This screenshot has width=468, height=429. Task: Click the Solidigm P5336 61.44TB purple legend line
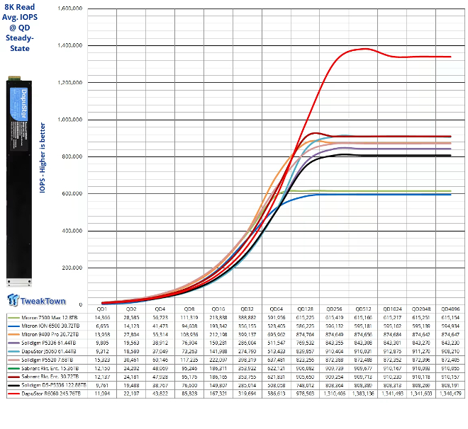(13, 343)
